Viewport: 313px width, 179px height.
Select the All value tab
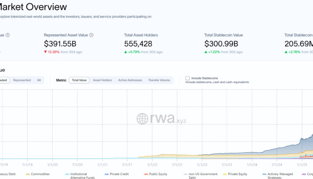[x=39, y=80]
